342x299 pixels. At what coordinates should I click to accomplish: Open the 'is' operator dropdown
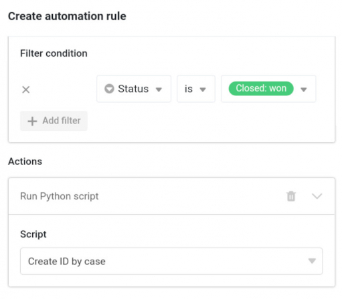(196, 89)
